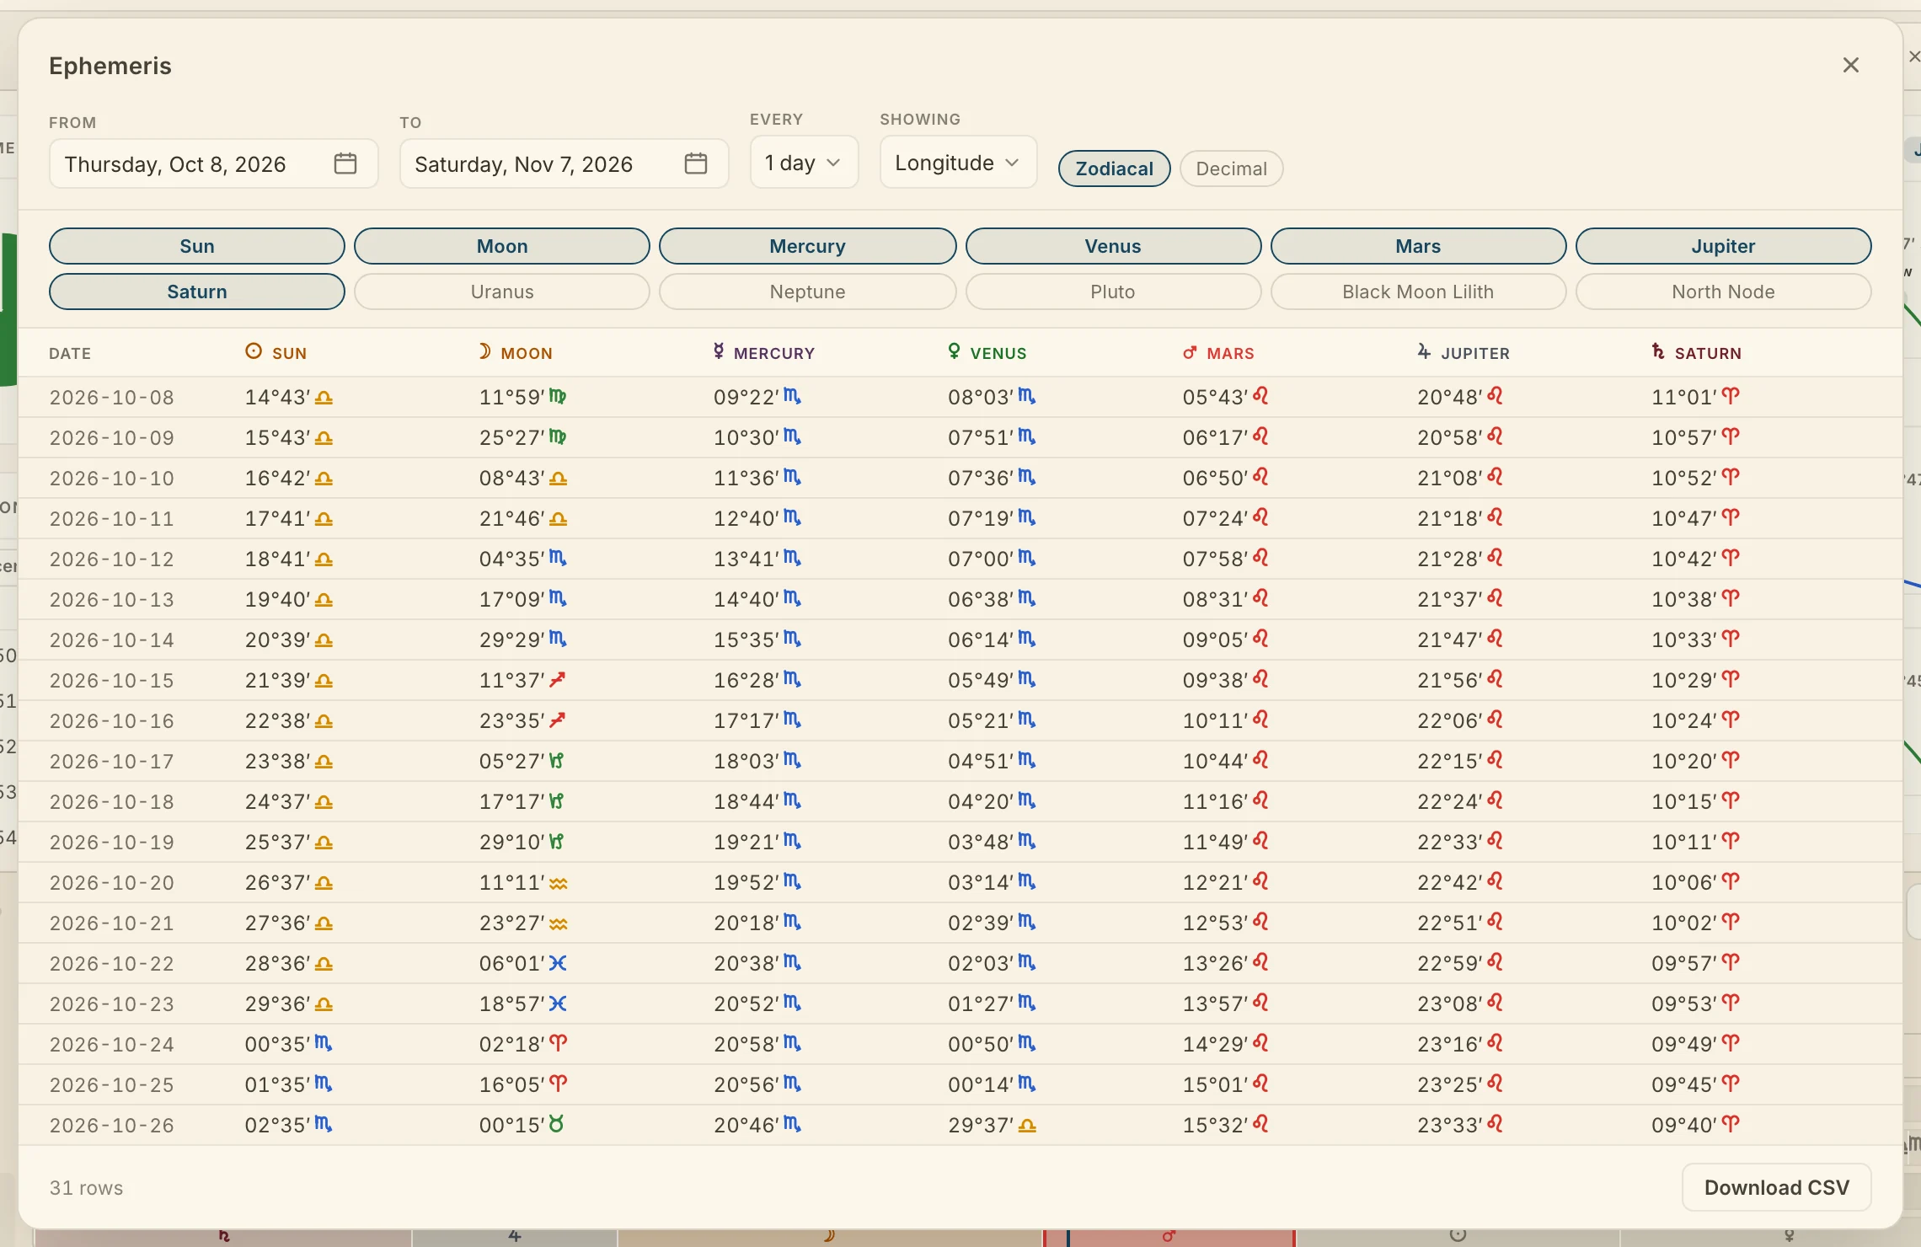Screen dimensions: 1921x1247
Task: Toggle the Sun planet chip
Action: [x=197, y=246]
